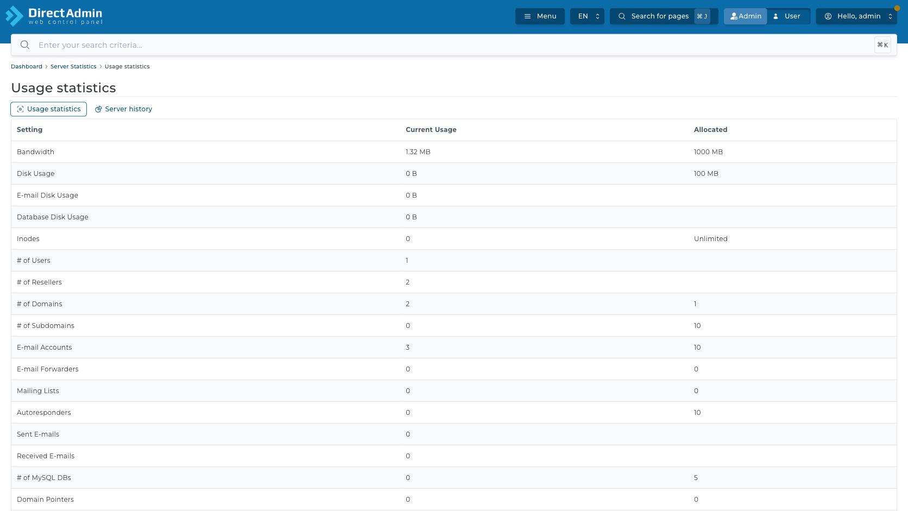Switch to Admin access level

(746, 16)
